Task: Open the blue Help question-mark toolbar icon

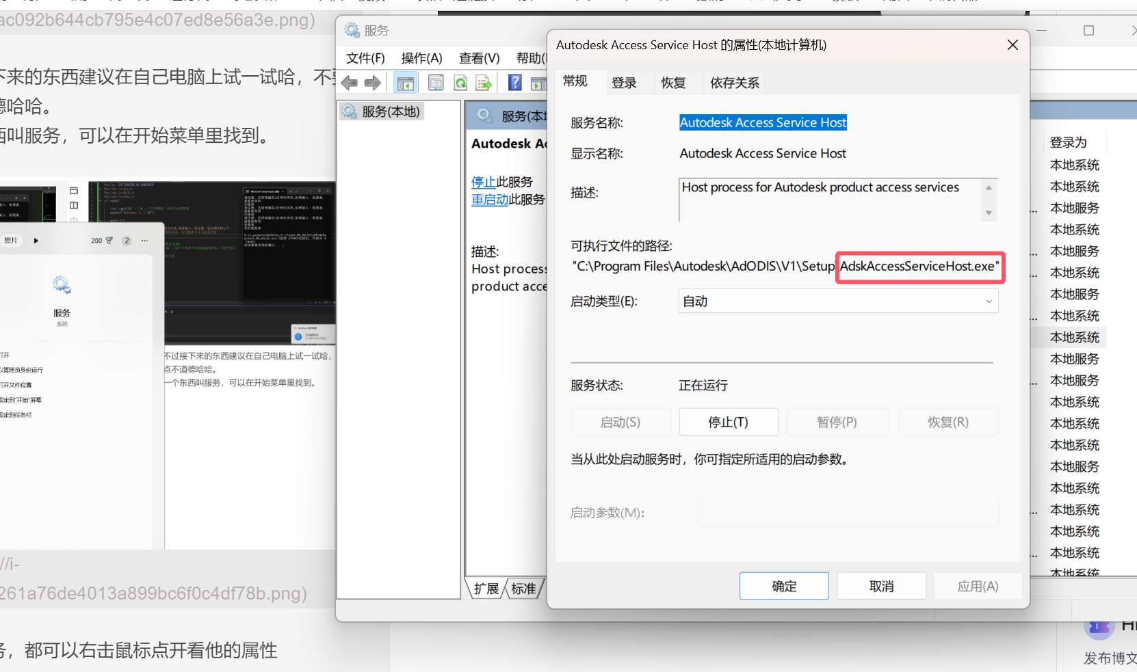Action: (515, 83)
